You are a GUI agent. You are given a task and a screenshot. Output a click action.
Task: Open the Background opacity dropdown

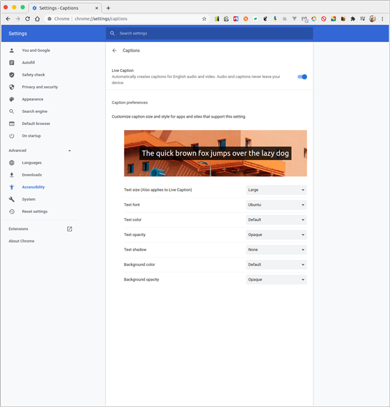276,279
